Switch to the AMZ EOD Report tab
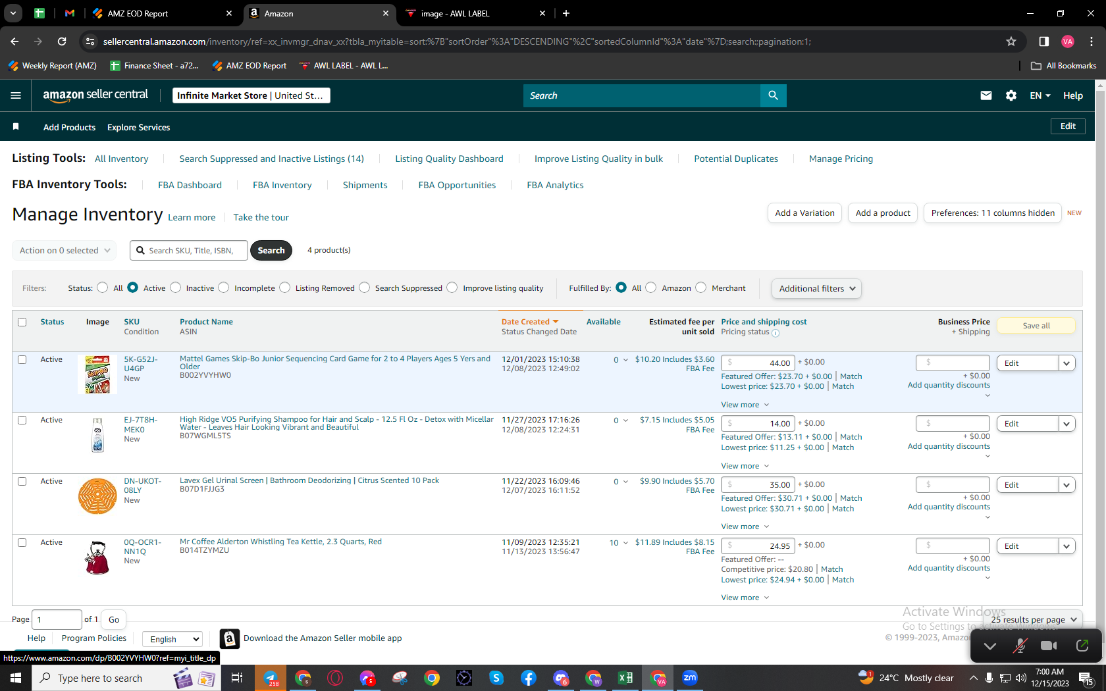Screen dimensions: 1106x691 coord(163,13)
